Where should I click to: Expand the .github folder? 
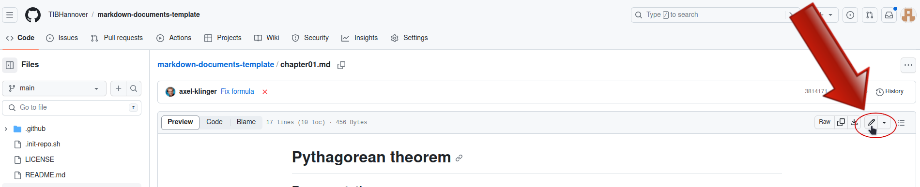pyautogui.click(x=6, y=129)
